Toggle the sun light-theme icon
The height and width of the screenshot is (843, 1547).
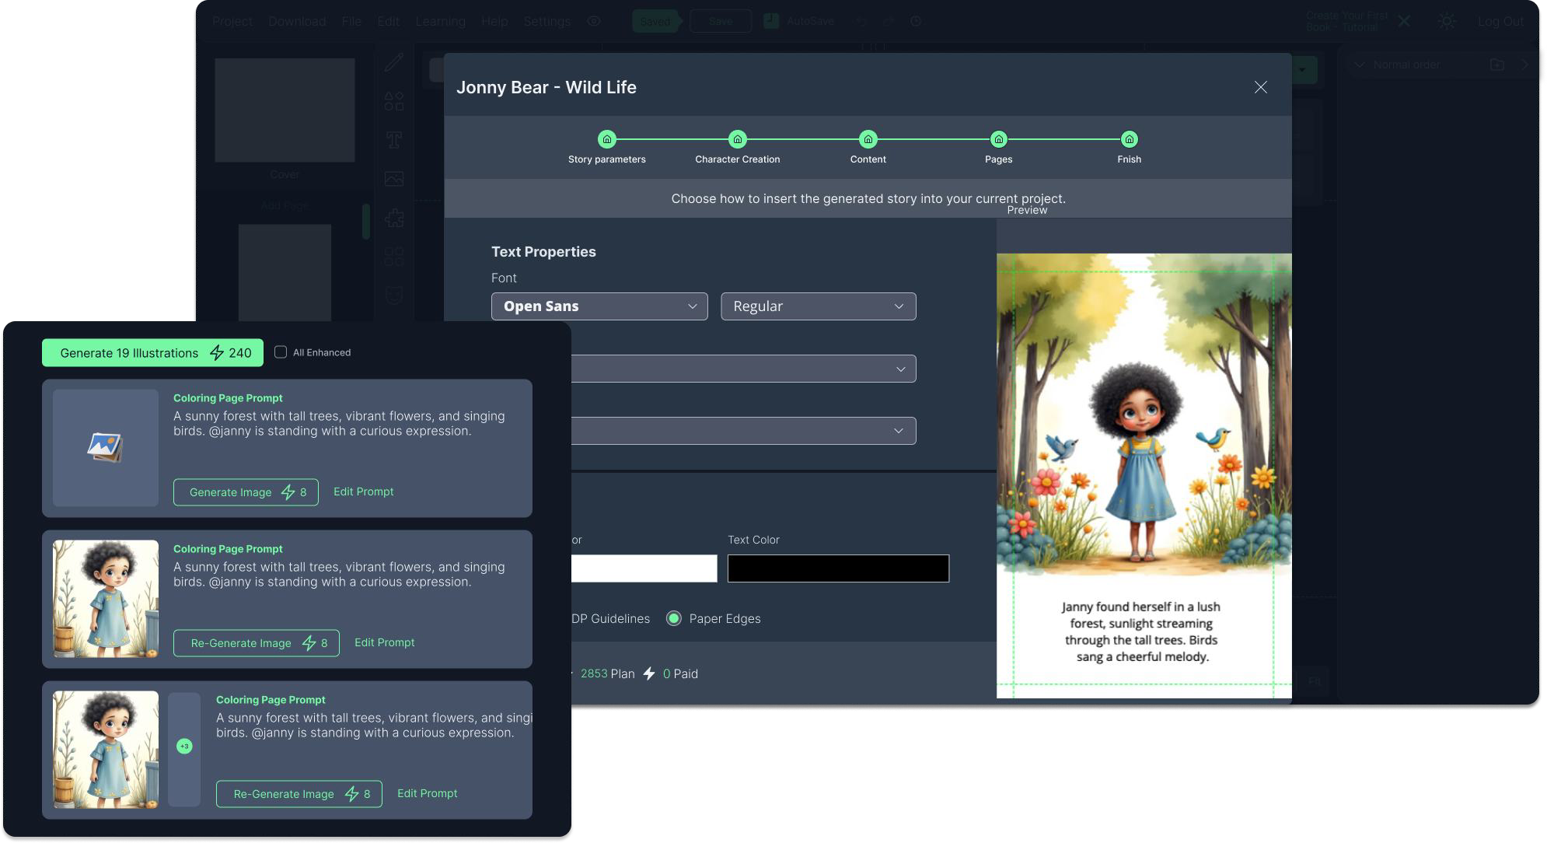[x=1446, y=21]
